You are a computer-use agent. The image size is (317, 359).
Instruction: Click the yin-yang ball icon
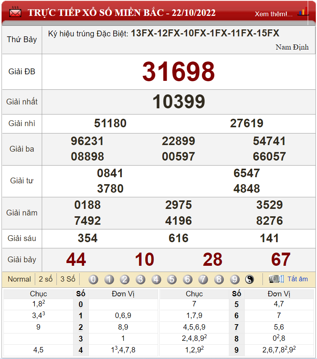[250, 279]
